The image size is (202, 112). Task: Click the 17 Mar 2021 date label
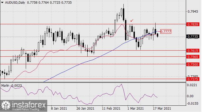(x=162, y=108)
